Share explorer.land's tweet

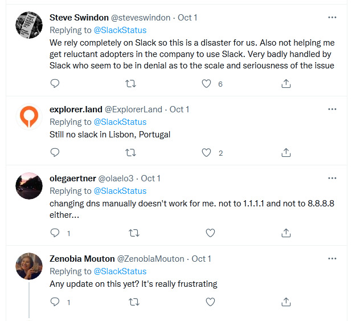coord(286,152)
